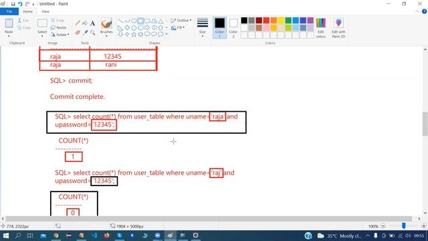Choose the Right arrow shape

coord(147,27)
